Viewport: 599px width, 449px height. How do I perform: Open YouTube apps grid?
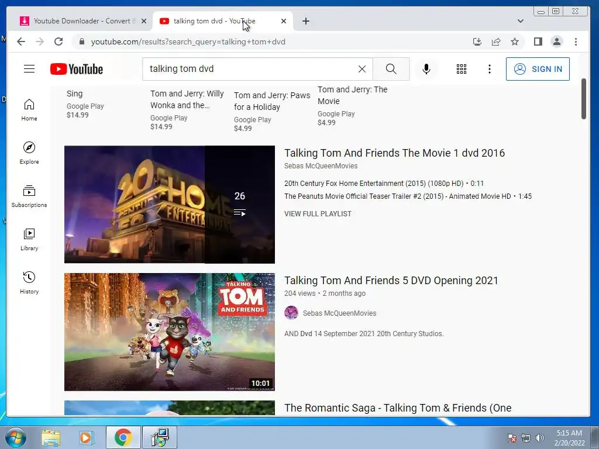[462, 69]
